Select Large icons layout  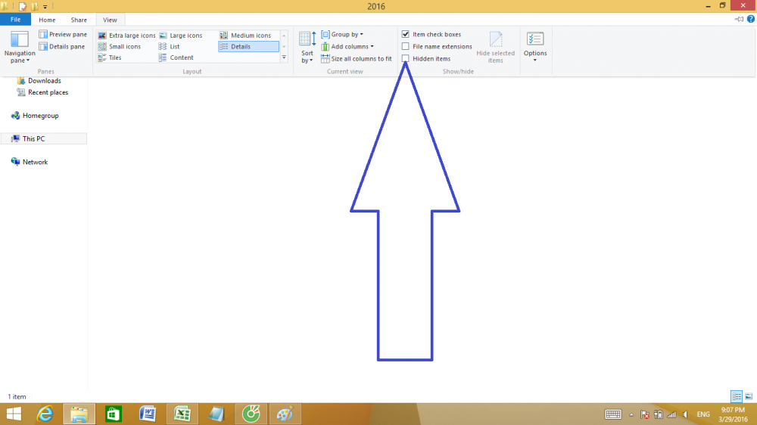pos(181,36)
